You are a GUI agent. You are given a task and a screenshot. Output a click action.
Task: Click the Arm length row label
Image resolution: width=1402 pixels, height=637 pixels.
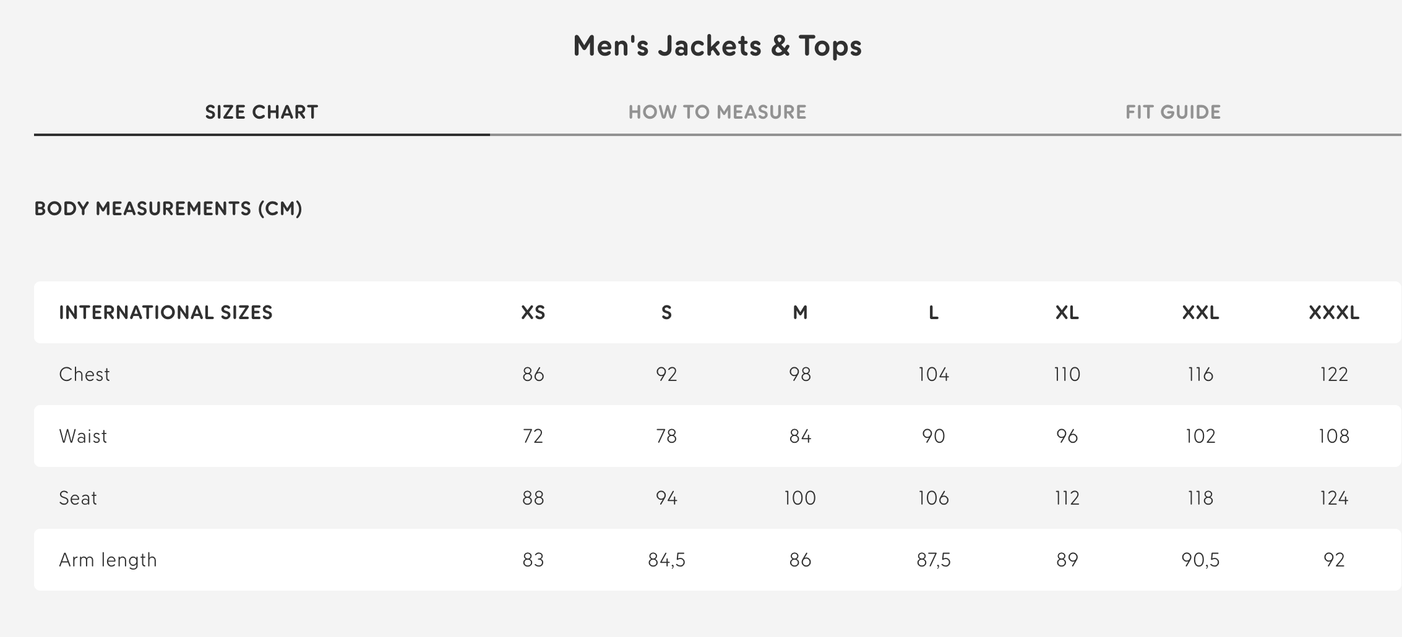pyautogui.click(x=108, y=560)
